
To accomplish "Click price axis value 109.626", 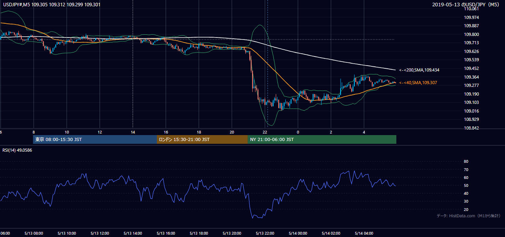I will pos(471,51).
